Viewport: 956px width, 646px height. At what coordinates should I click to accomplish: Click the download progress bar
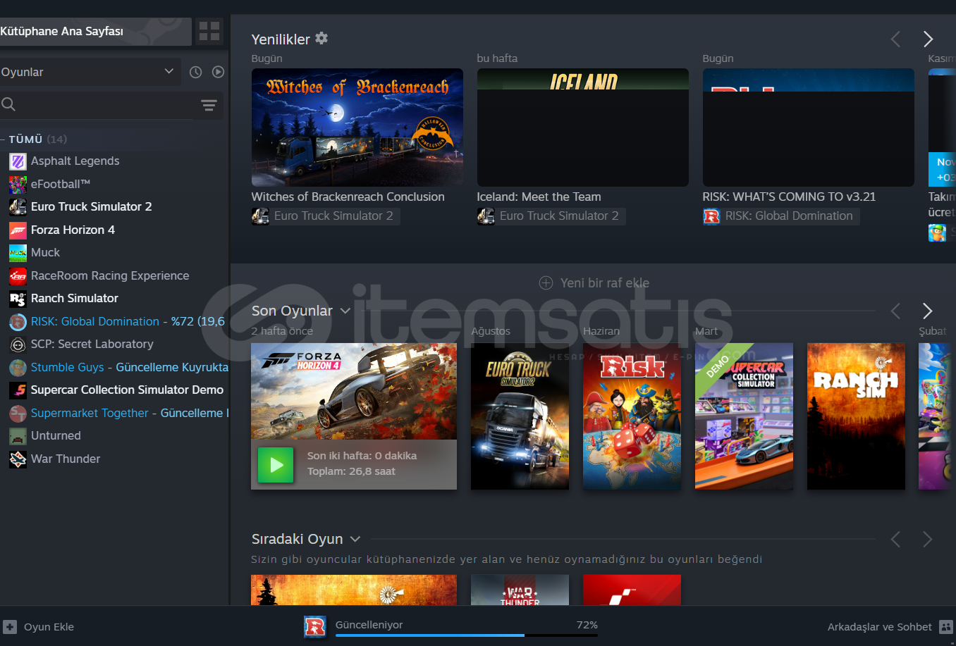pyautogui.click(x=466, y=635)
